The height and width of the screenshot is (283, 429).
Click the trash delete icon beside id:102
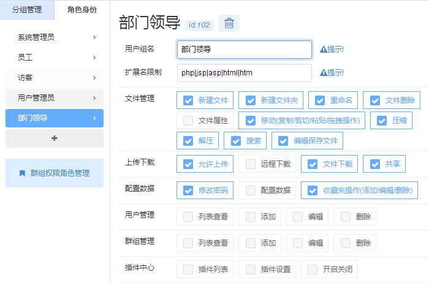pos(229,23)
